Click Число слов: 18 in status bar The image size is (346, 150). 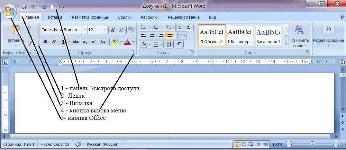(x=55, y=145)
